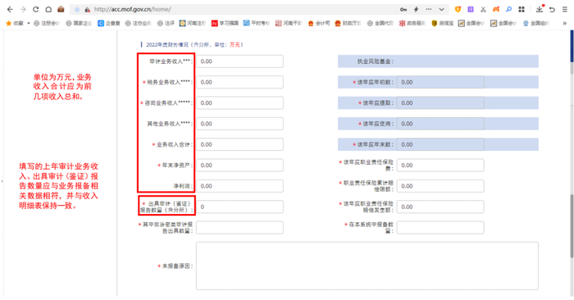Click the address bar URL acc.mof.gov.cn

click(132, 10)
